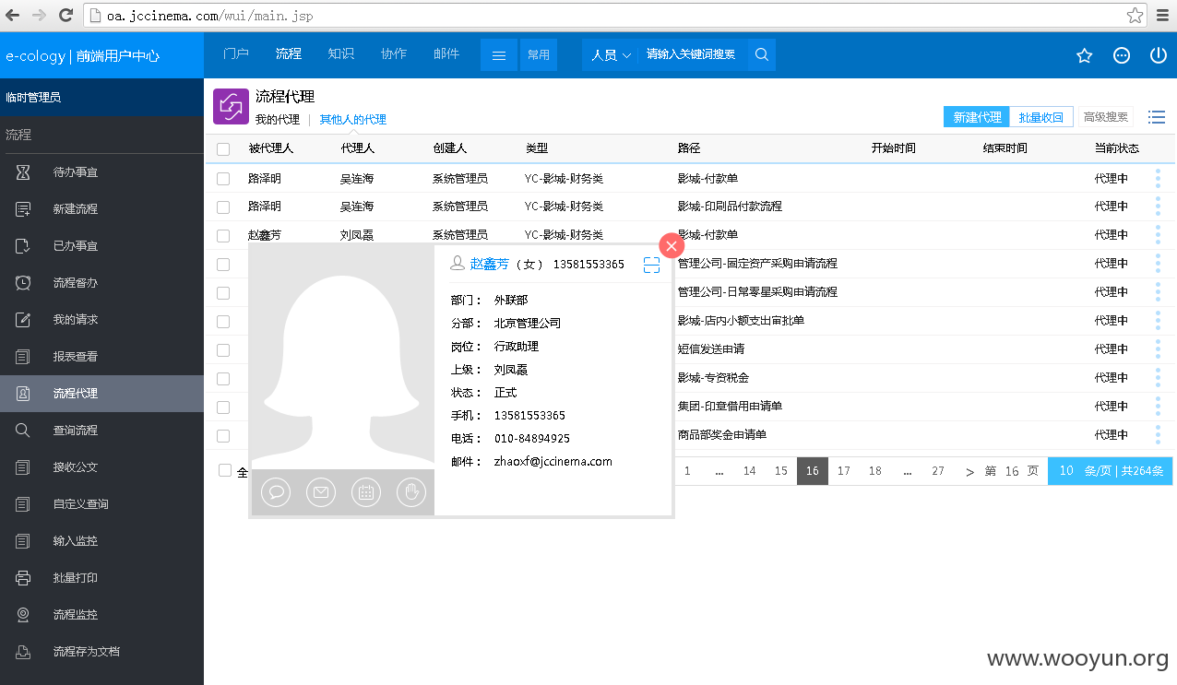Open row actions dots for 短信发送申请
Image resolution: width=1177 pixels, height=685 pixels.
tap(1159, 349)
